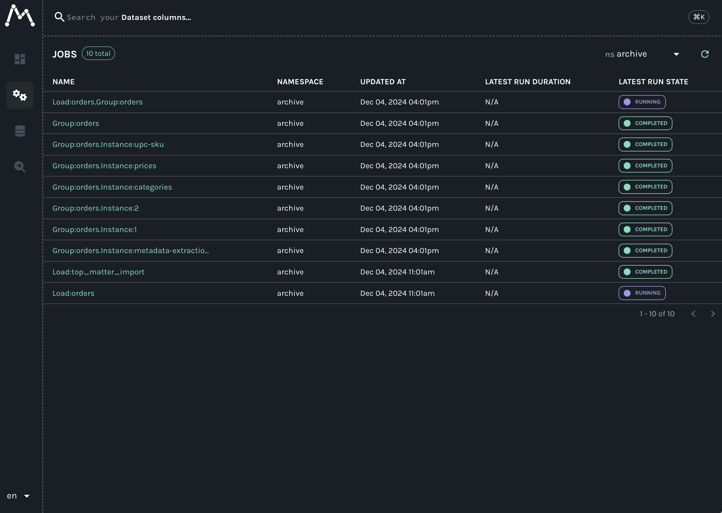Viewport: 722px width, 513px height.
Task: Open the lineage events search icon in sidebar
Action: coord(20,167)
